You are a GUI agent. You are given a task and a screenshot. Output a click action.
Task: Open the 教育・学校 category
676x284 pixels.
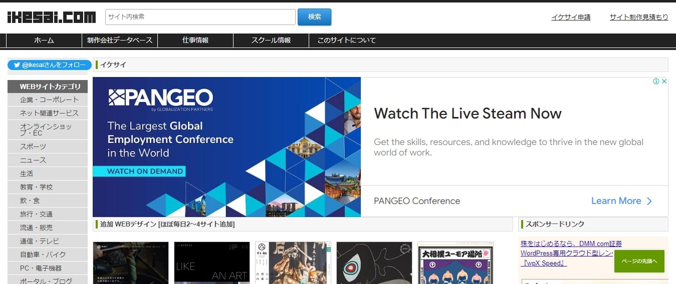pyautogui.click(x=48, y=187)
